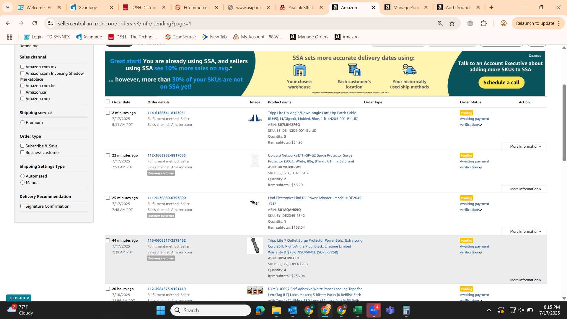
Task: Check the Amazon.ca sales channel
Action: pos(22,92)
